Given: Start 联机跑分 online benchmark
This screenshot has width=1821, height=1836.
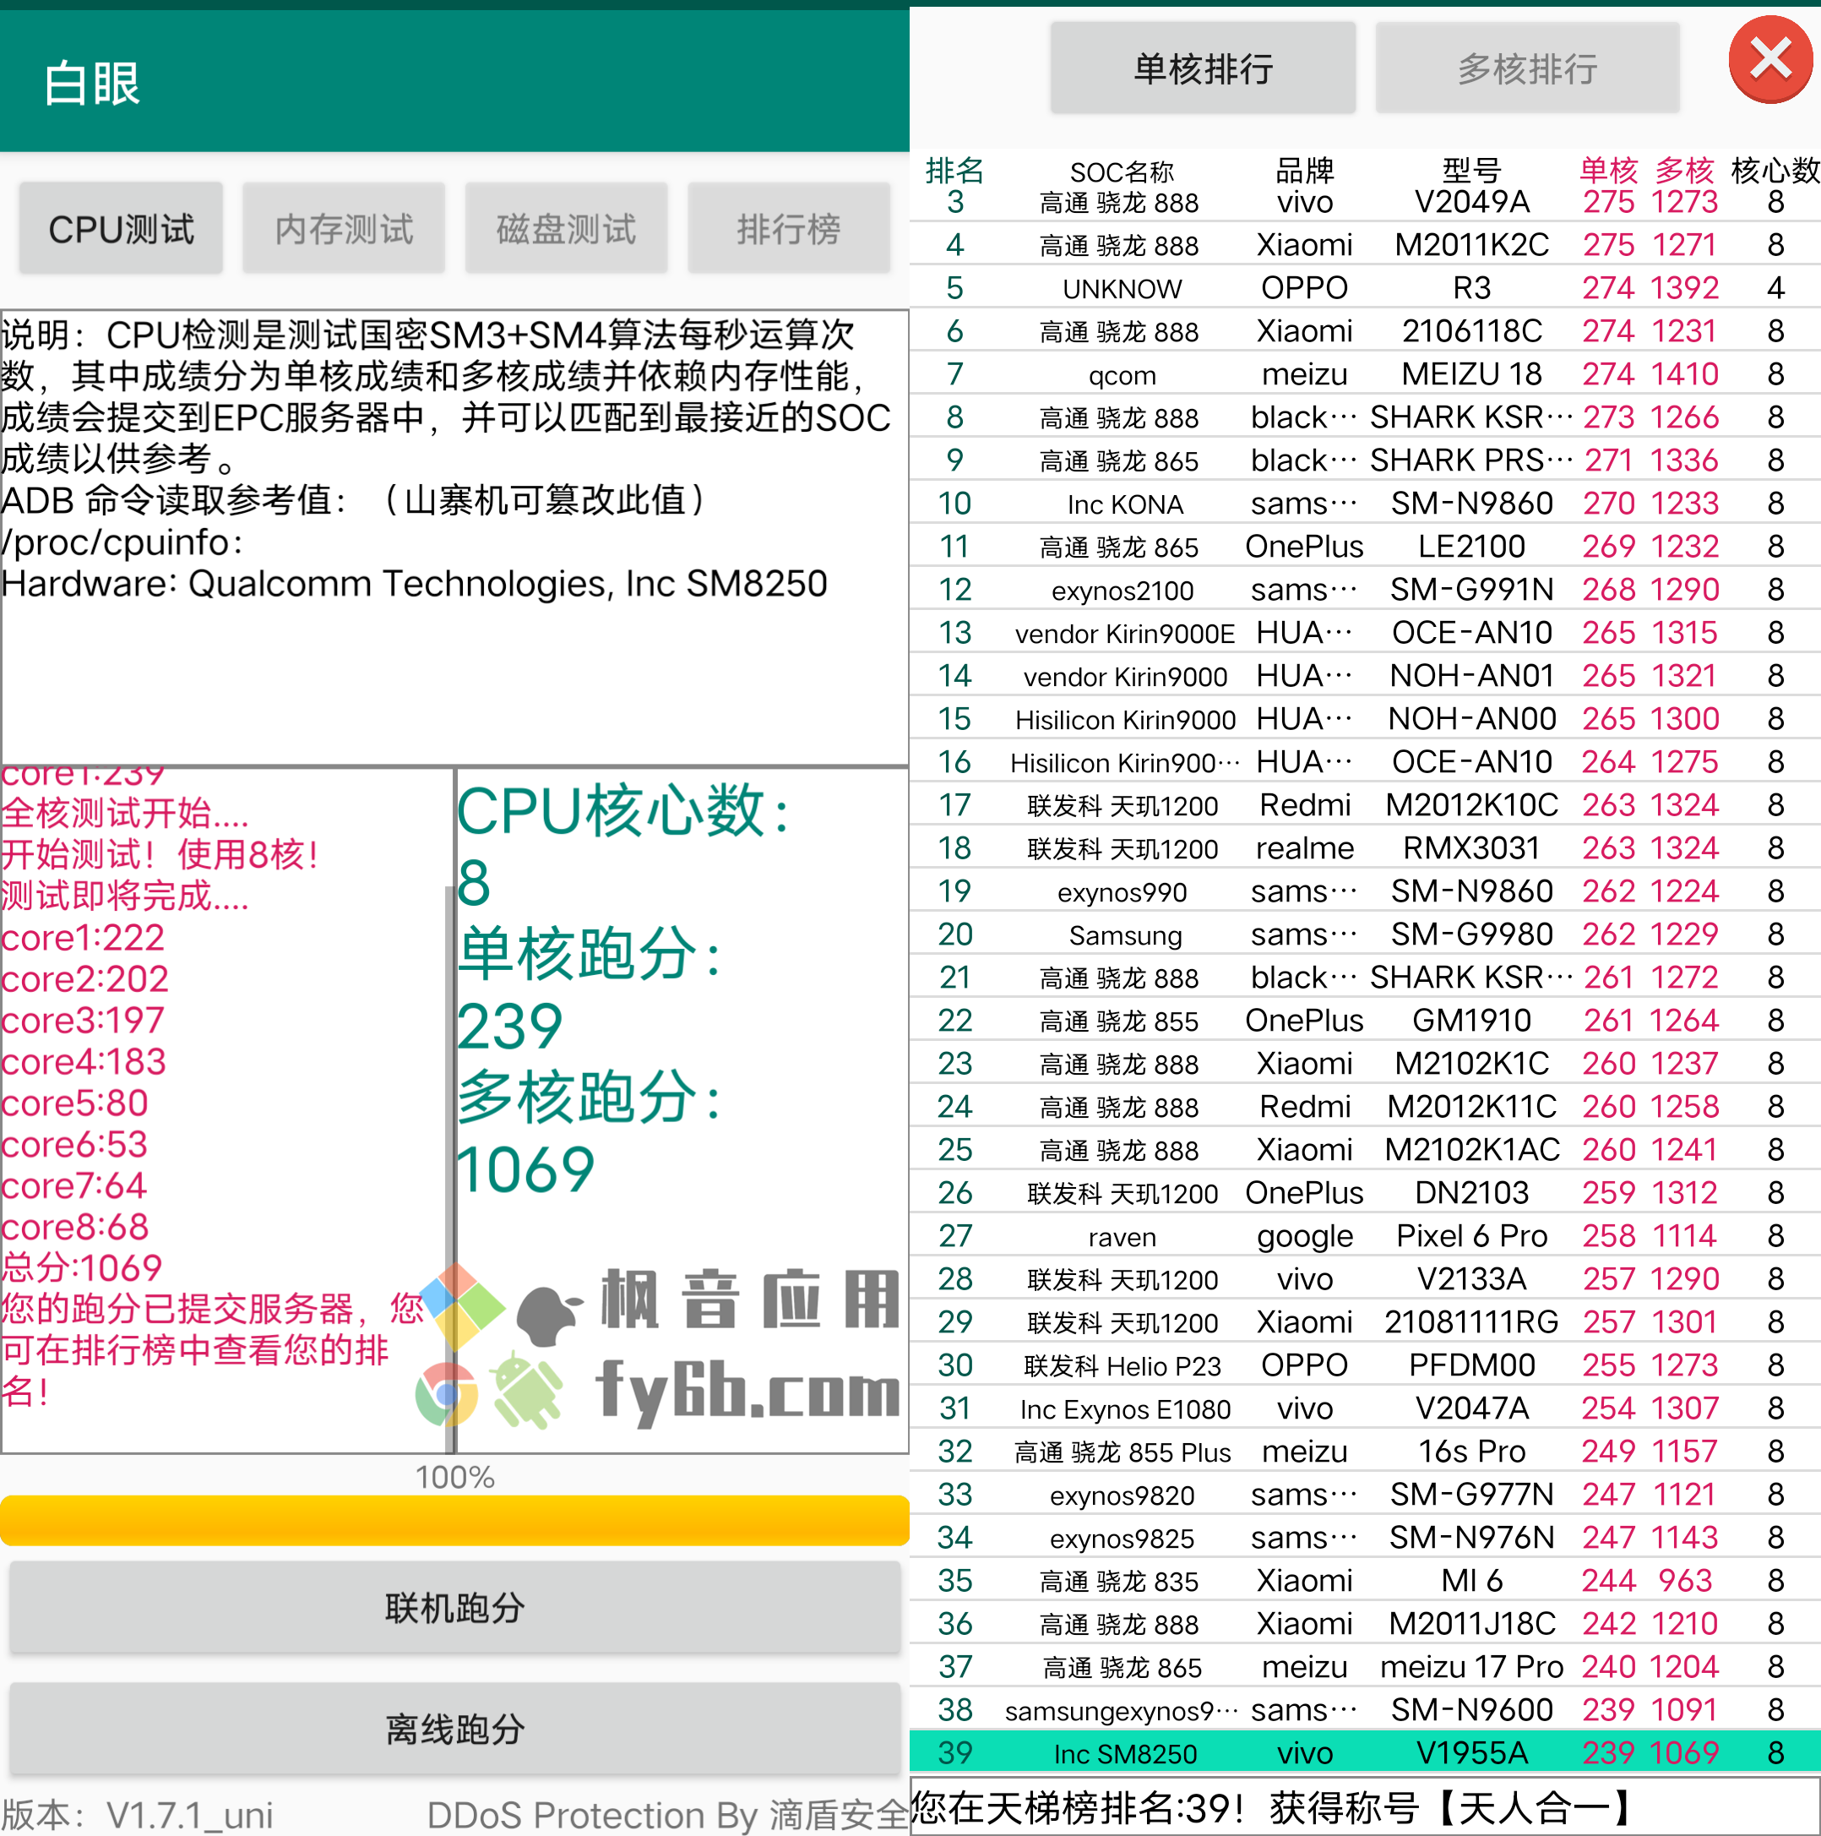Looking at the screenshot, I should click(x=455, y=1608).
